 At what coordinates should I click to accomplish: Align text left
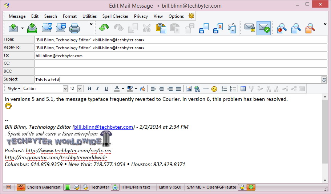click(153, 89)
